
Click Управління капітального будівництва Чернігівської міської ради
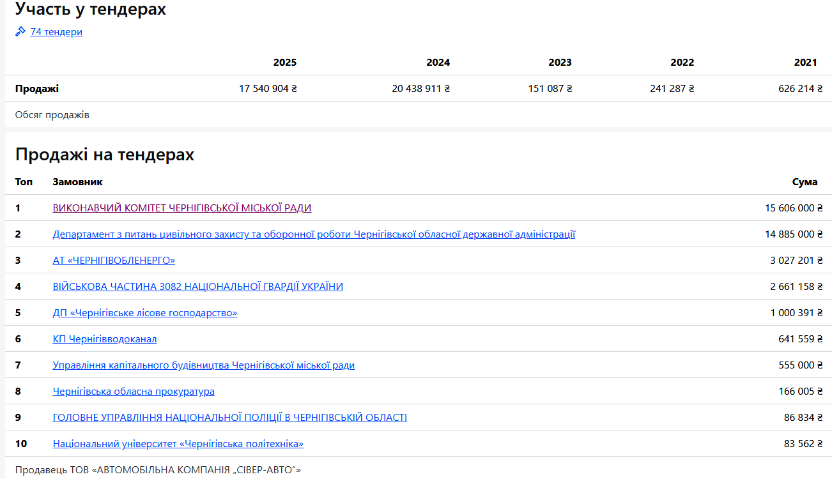click(x=204, y=365)
